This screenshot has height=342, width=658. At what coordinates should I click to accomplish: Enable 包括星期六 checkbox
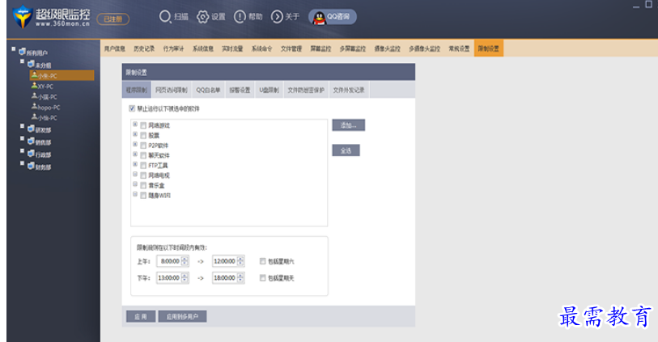263,261
